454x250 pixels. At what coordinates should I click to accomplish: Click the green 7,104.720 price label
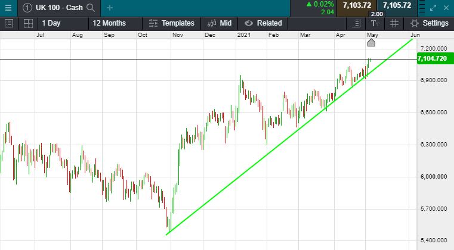click(434, 58)
